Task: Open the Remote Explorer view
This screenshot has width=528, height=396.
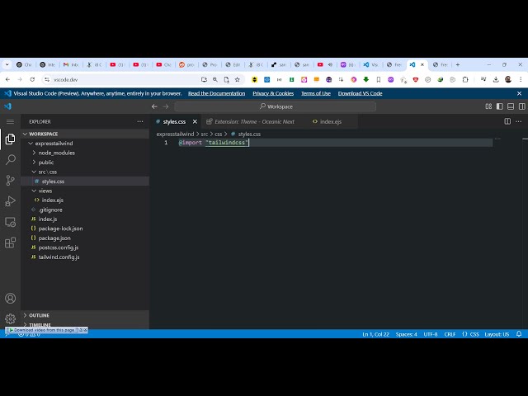Action: (10, 222)
